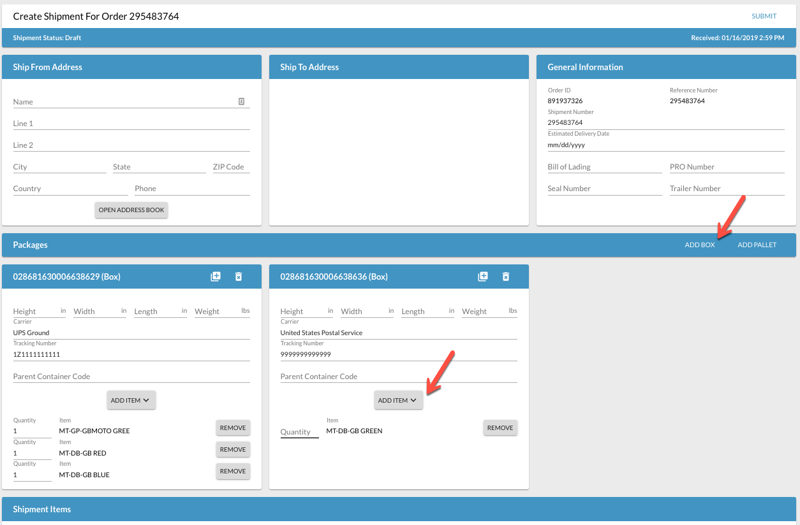Click Add Box in Packages header
800x525 pixels.
[699, 245]
